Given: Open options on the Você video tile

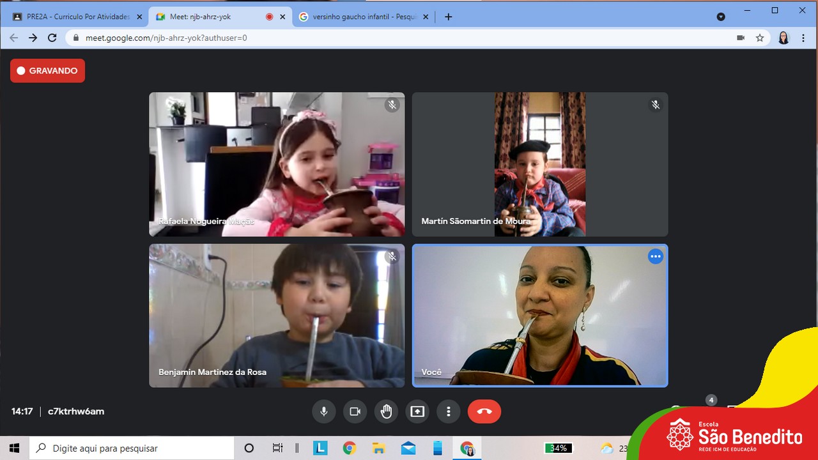Looking at the screenshot, I should pos(655,257).
